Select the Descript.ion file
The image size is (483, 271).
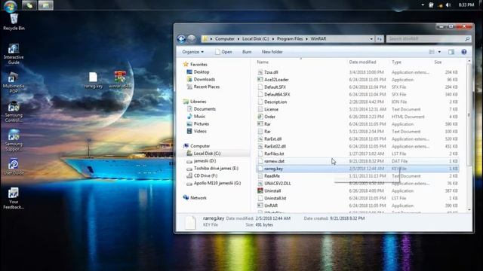coord(272,102)
